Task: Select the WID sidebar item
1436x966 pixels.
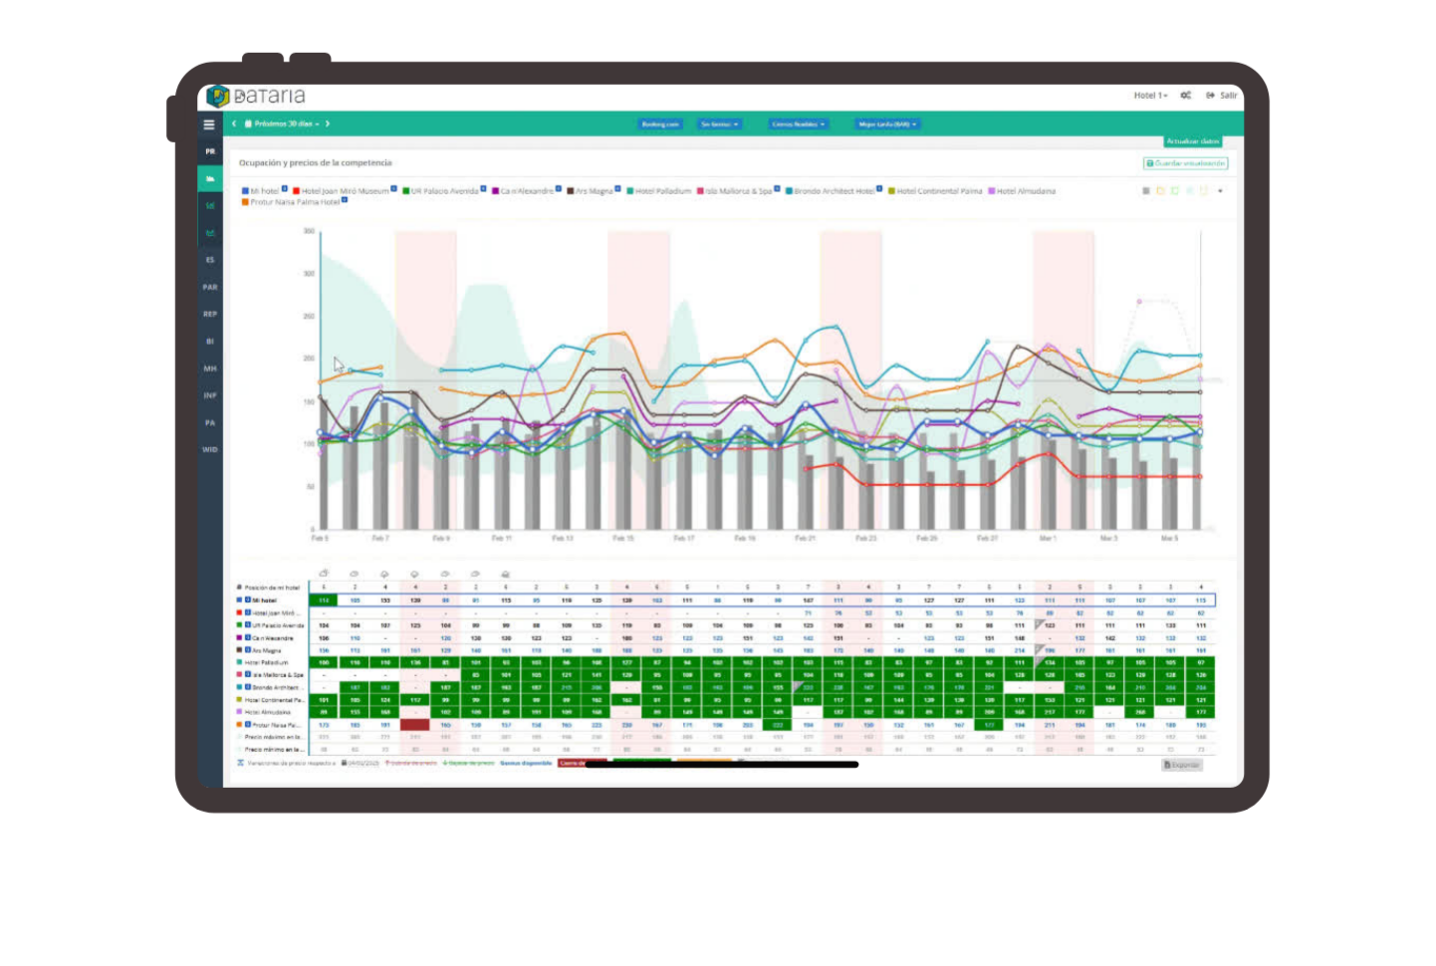Action: [x=210, y=449]
